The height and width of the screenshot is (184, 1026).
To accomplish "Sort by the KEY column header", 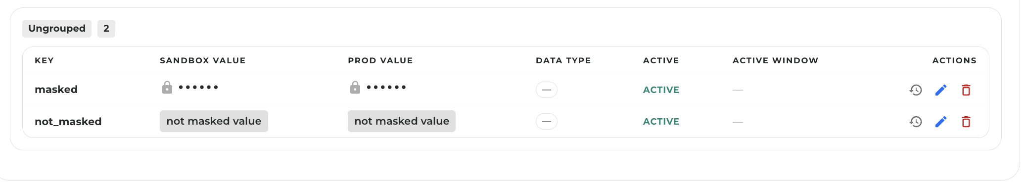I will [44, 60].
